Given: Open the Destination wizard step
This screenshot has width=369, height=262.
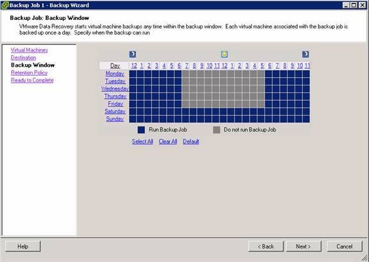Looking at the screenshot, I should [23, 58].
